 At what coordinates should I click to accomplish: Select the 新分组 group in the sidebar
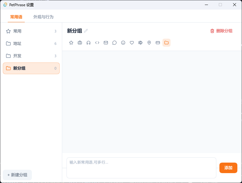point(31,68)
